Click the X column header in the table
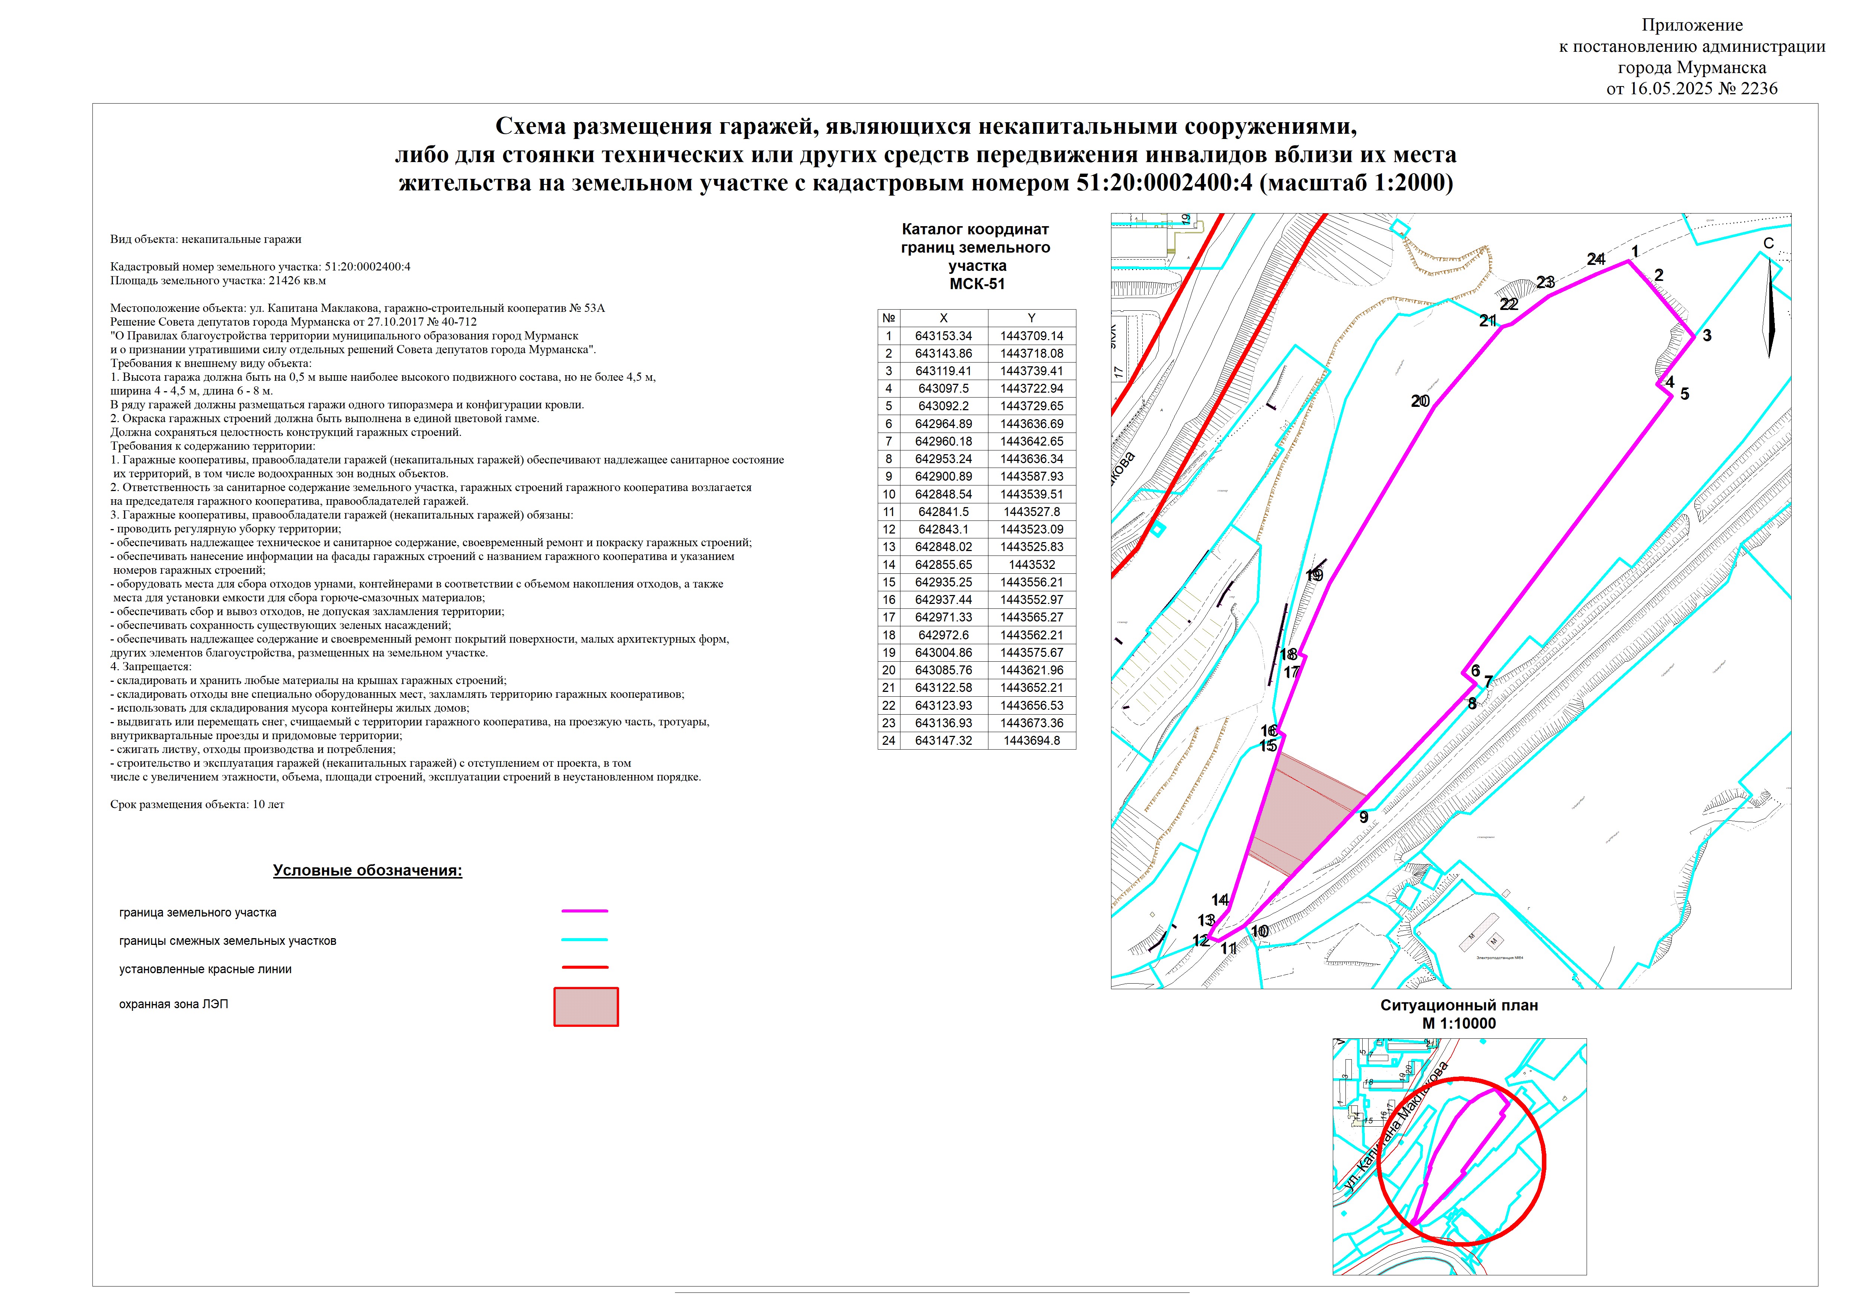This screenshot has height=1307, width=1849. 943,318
